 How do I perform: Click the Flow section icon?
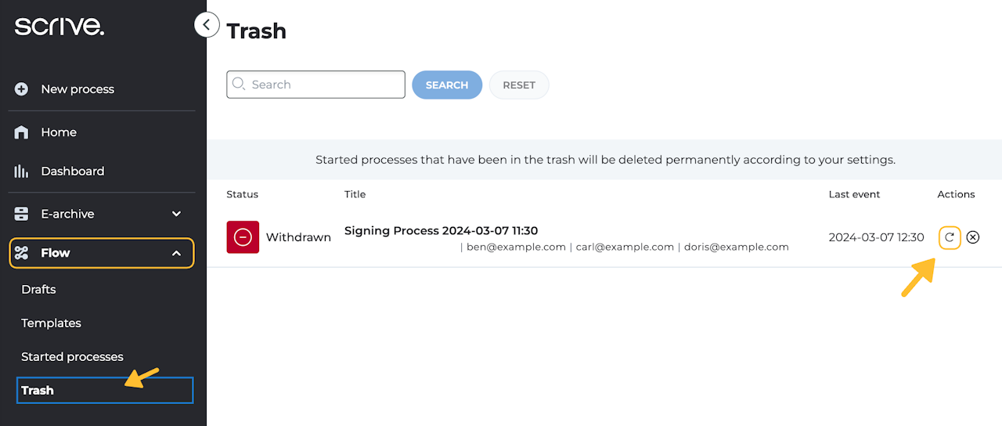[x=22, y=253]
